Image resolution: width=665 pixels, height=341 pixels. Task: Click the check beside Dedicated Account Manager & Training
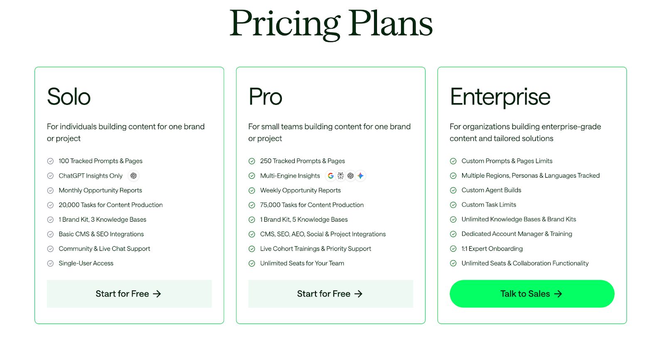click(453, 234)
